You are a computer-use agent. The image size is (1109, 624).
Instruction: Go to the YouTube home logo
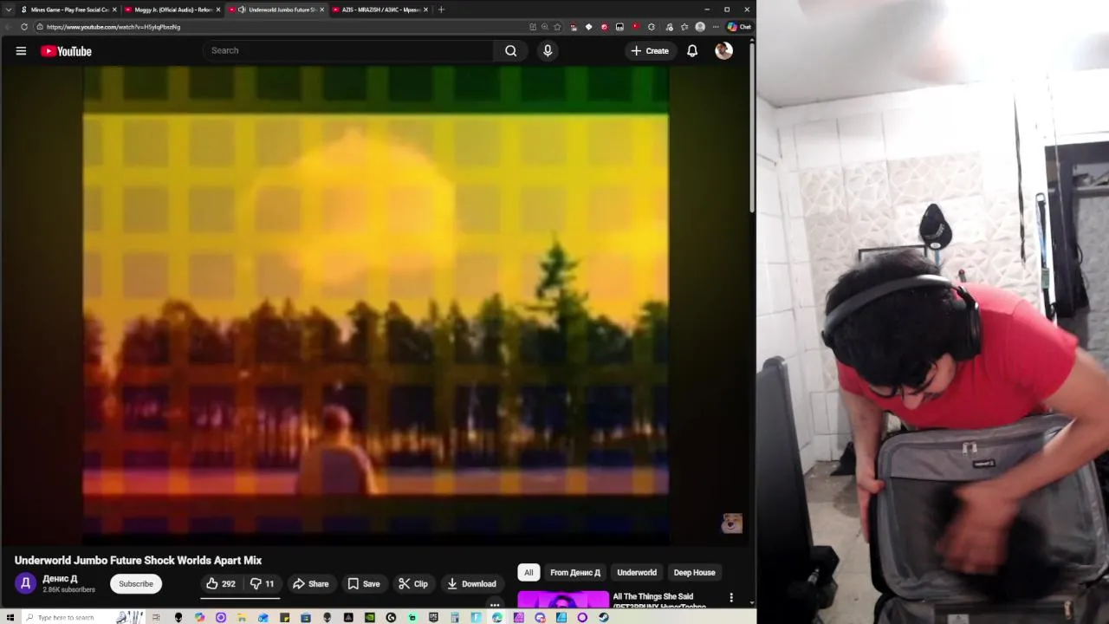point(66,51)
